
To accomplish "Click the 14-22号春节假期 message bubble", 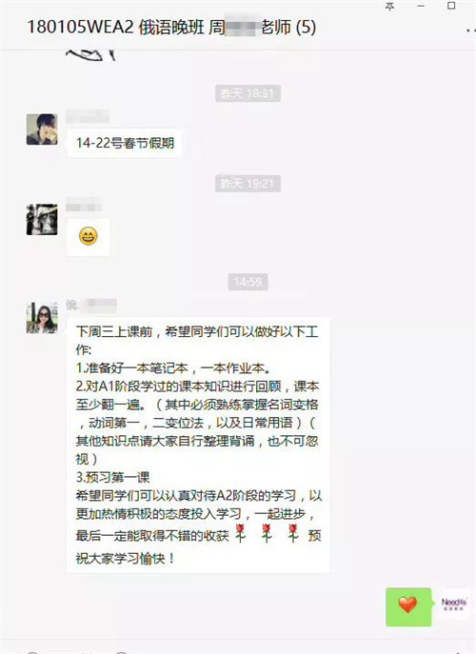I will [125, 143].
